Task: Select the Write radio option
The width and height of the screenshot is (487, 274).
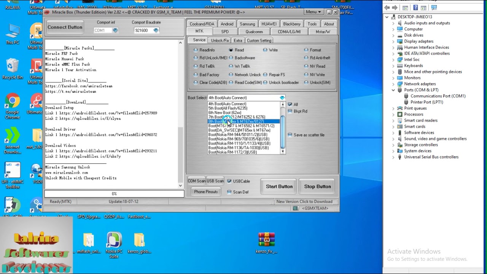Action: (271, 50)
